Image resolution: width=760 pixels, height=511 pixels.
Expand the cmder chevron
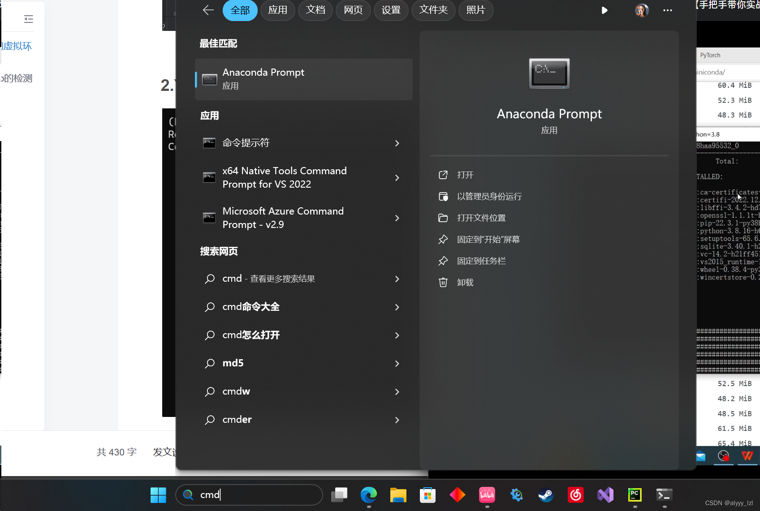pos(397,420)
